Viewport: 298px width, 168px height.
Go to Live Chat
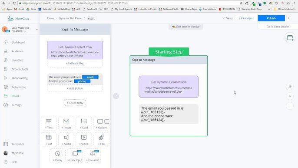click(14, 60)
